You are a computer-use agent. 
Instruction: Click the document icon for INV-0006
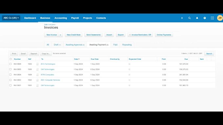coord(37,64)
